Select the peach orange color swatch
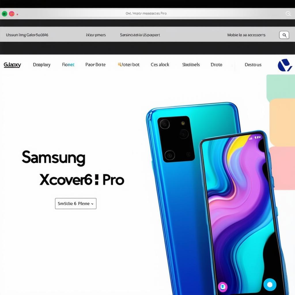Viewport: 295px width, 295px height. point(282,122)
